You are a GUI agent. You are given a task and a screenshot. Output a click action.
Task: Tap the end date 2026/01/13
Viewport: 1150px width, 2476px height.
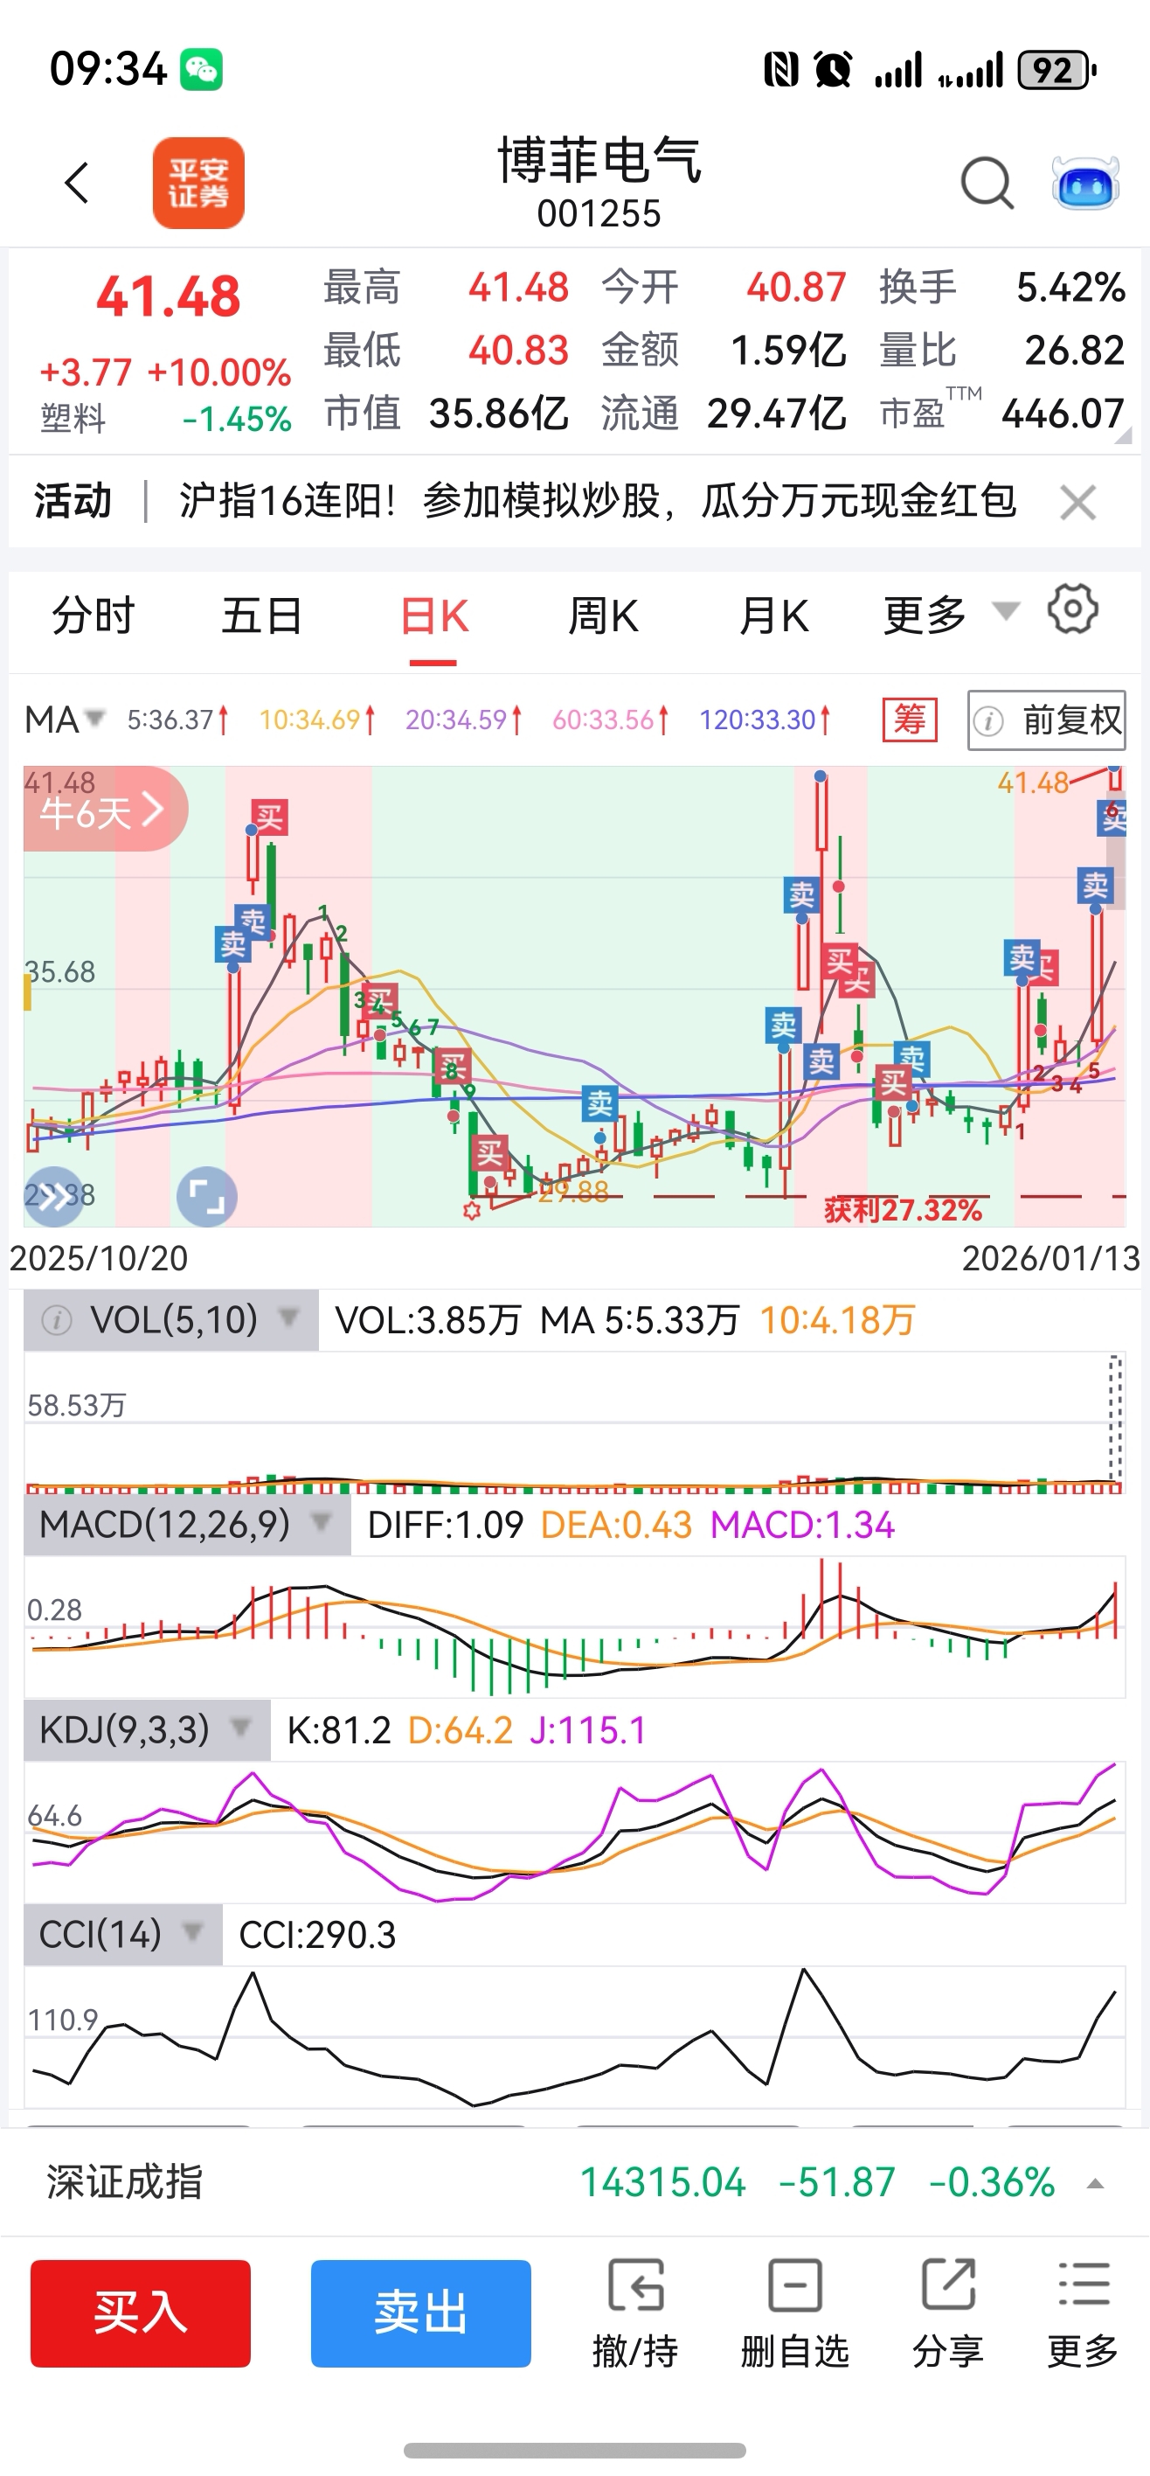click(x=1051, y=1258)
